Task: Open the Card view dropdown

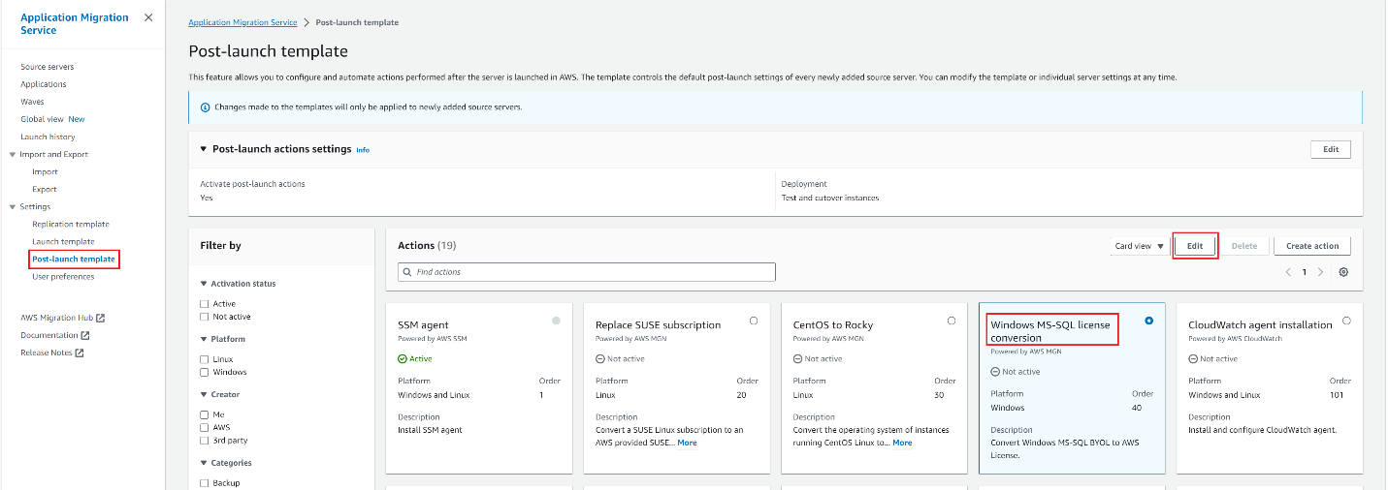Action: tap(1140, 246)
